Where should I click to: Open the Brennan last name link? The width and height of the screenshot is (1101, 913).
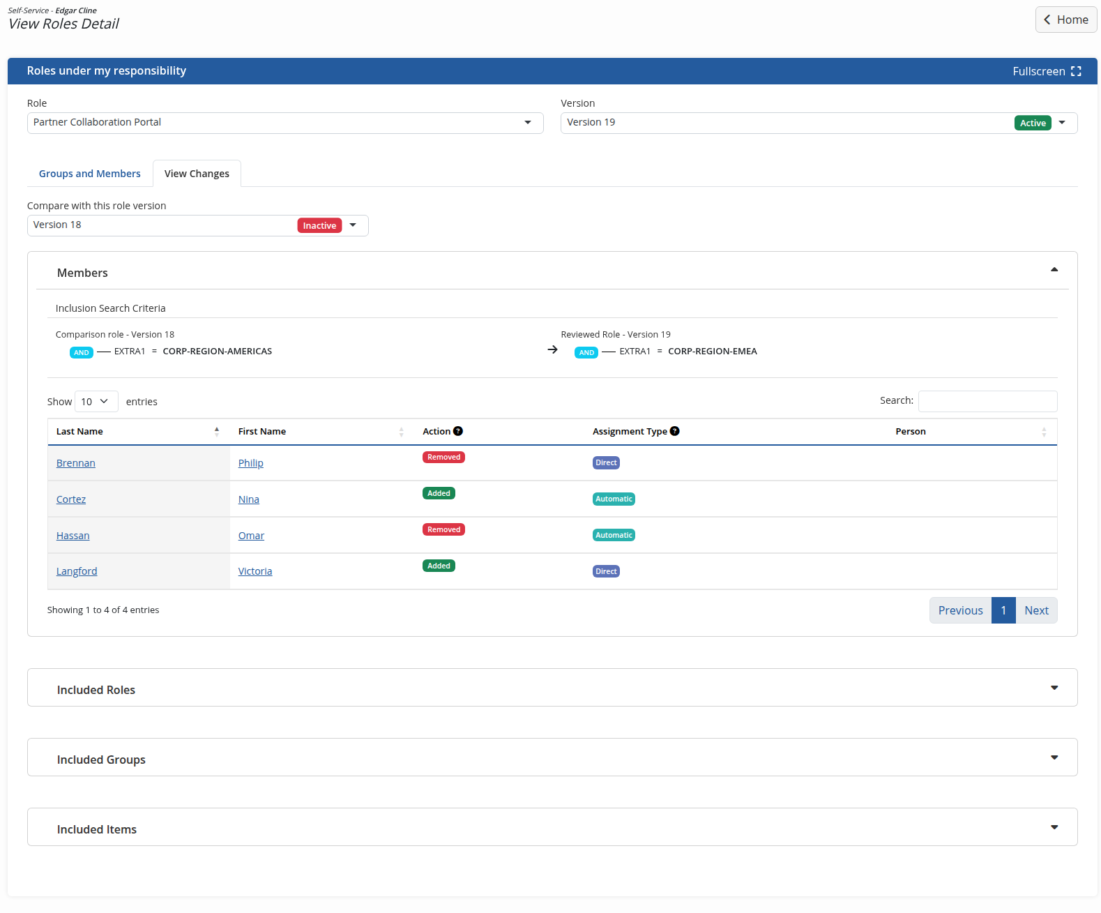click(x=76, y=463)
